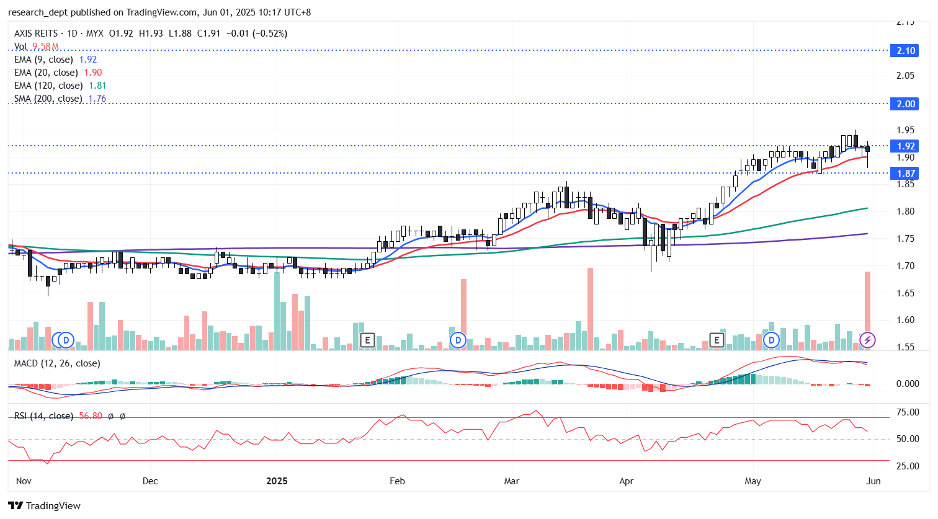This screenshot has height=519, width=938.
Task: Select the 1.87 price level label
Action: [906, 174]
